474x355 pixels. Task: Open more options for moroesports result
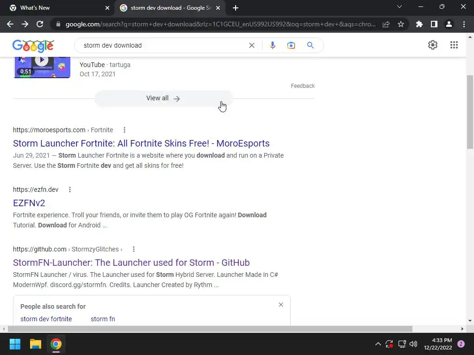click(124, 130)
